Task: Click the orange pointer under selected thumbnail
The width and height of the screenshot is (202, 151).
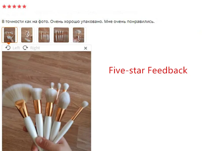Action: 9,44
